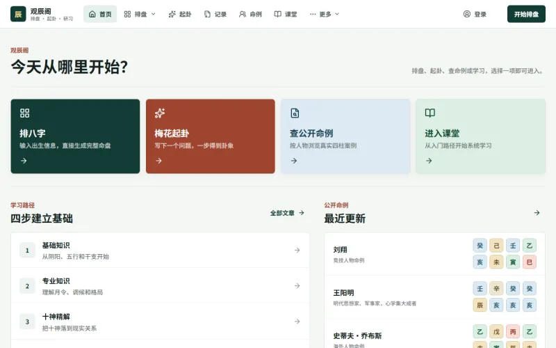Open the 全部文章 link
This screenshot has height=348, width=556.
(x=287, y=213)
